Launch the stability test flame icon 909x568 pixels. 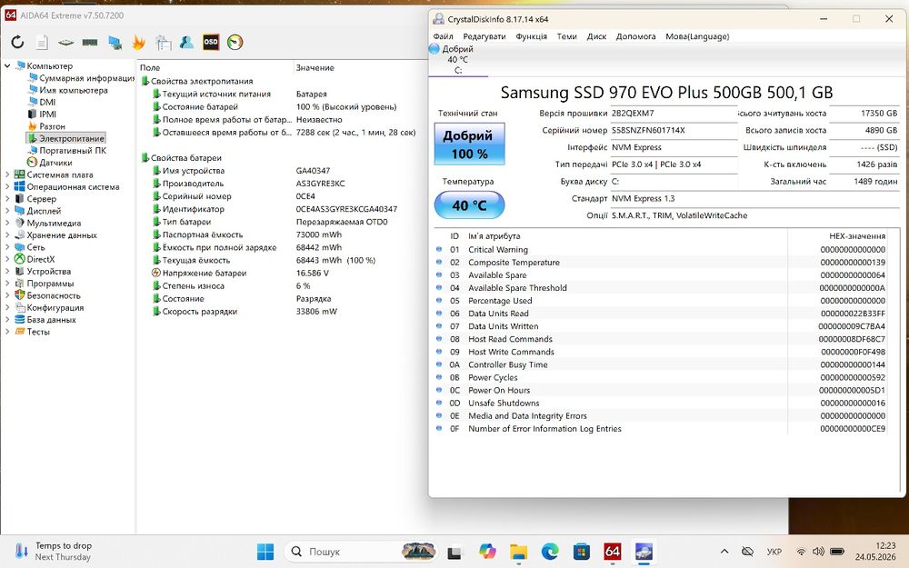tap(138, 43)
